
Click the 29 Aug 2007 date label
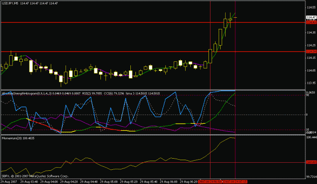pyautogui.click(x=9, y=182)
